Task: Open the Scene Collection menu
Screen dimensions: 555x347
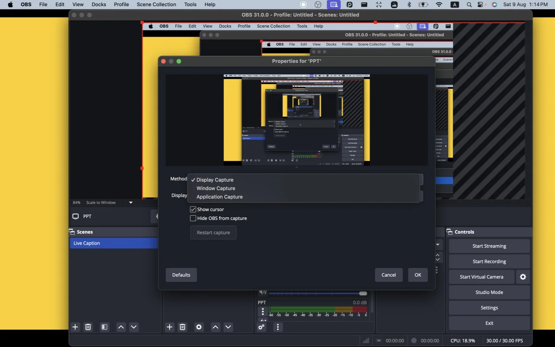Action: tap(156, 5)
